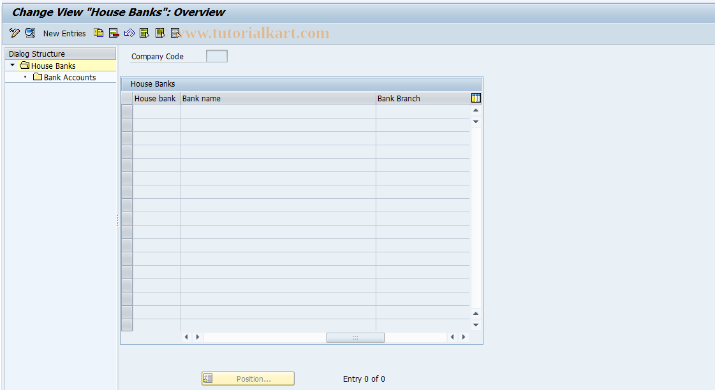
Task: Select the fourth table row via row selector
Action: 127,152
